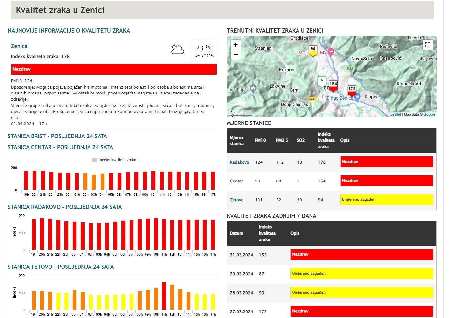Open the Centar station link
Image resolution: width=458 pixels, height=318 pixels.
236,181
